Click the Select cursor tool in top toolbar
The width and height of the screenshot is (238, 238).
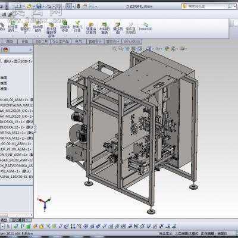coord(68,7)
